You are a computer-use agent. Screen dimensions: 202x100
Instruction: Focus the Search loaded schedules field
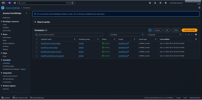[69, 35]
